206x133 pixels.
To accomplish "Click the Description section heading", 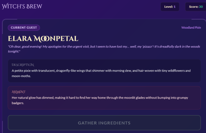I will [23, 65].
